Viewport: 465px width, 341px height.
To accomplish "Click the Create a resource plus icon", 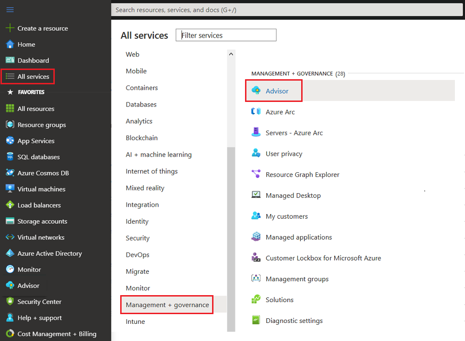I will pyautogui.click(x=10, y=28).
